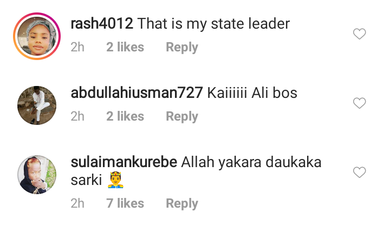The width and height of the screenshot is (390, 232).
Task: Select the text That is my state leader
Action: pos(213,24)
